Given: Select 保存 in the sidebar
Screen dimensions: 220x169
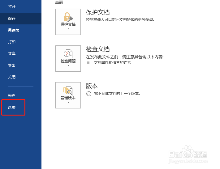Looking at the screenshot, I should click(21, 18).
